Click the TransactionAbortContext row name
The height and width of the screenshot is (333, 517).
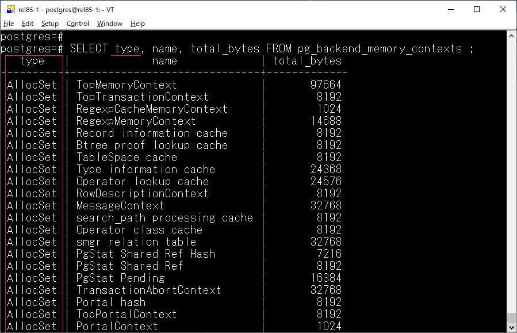tap(148, 290)
